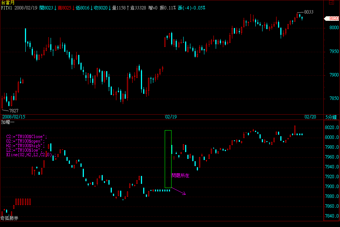Viewport: 340px width, 227px height.
Task: Click the Kline(O2,H2,L2,C2,0) formula line
Action: tap(31, 154)
